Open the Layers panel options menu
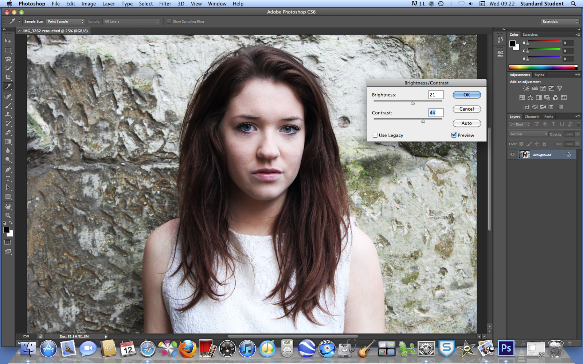Image resolution: width=583 pixels, height=364 pixels. click(578, 117)
